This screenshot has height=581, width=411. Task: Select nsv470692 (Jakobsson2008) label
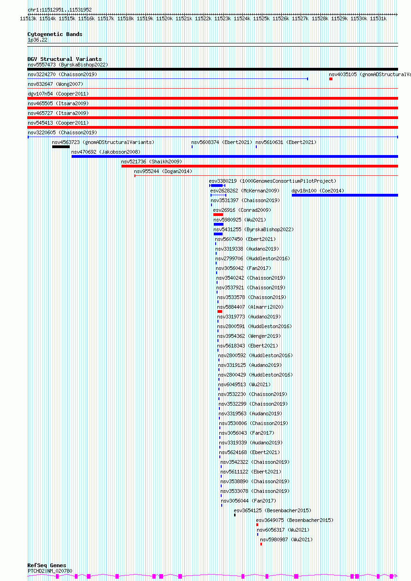(106, 152)
